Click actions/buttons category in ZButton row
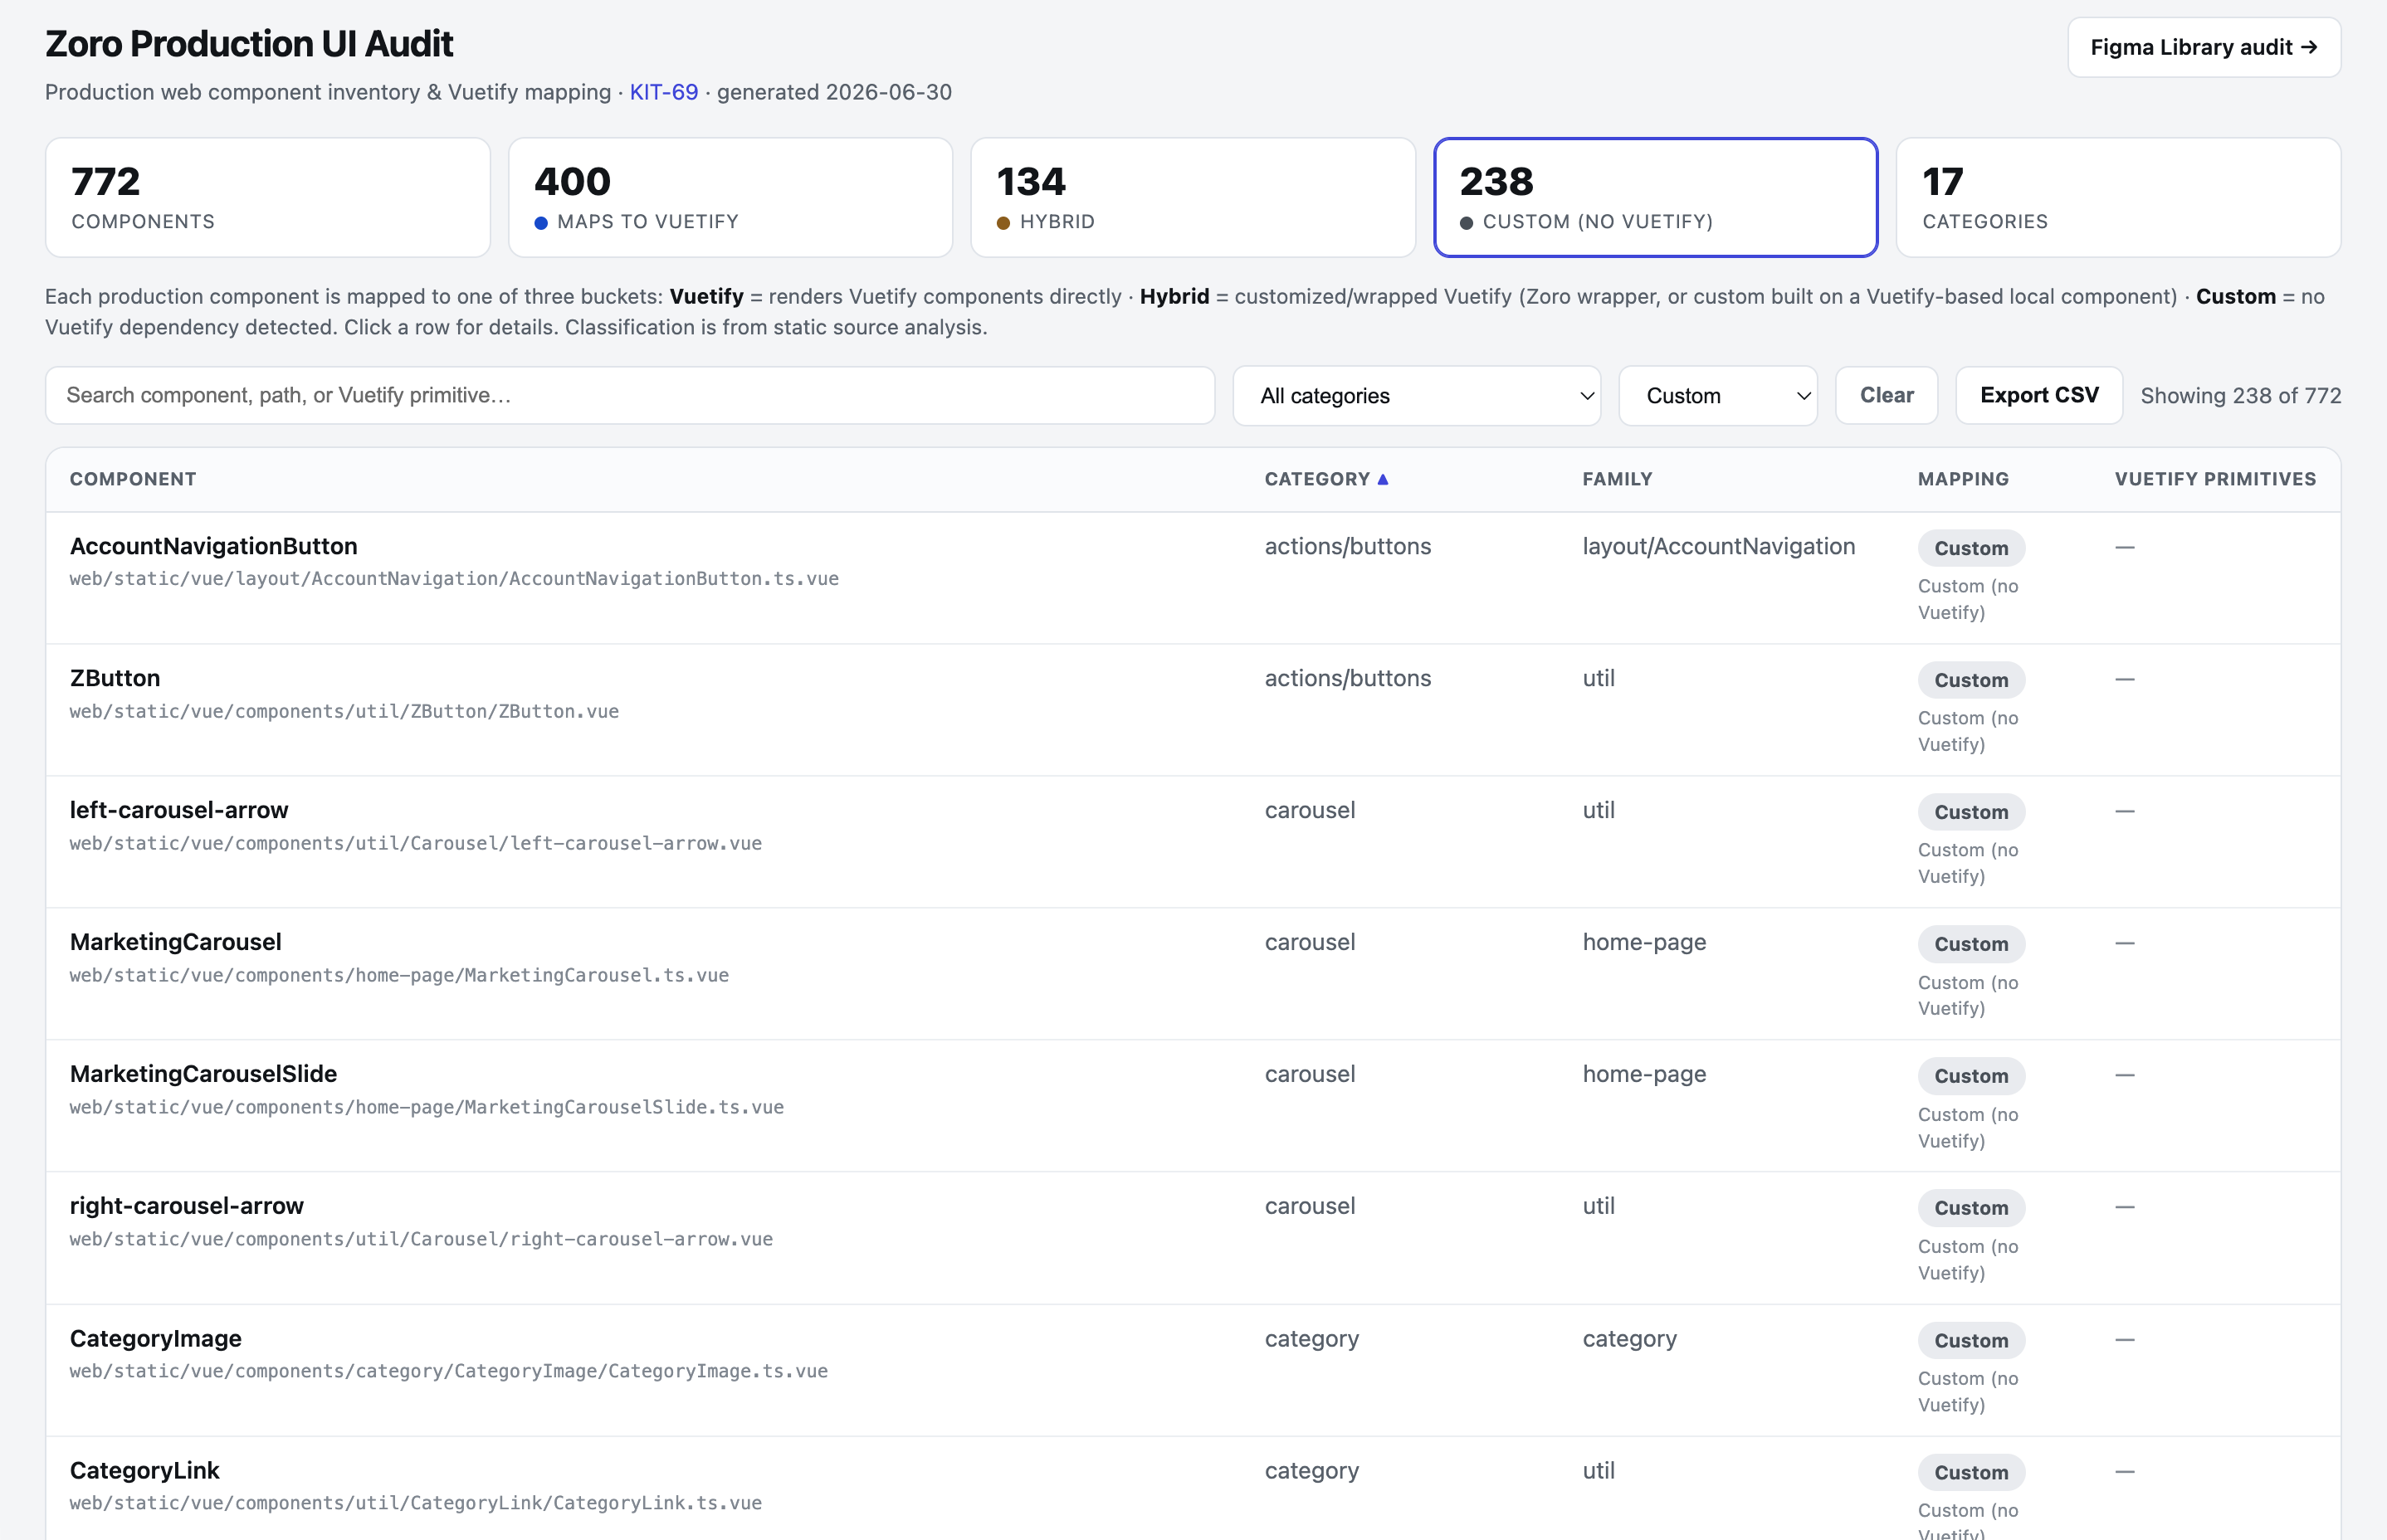The width and height of the screenshot is (2387, 1540). click(x=1347, y=678)
